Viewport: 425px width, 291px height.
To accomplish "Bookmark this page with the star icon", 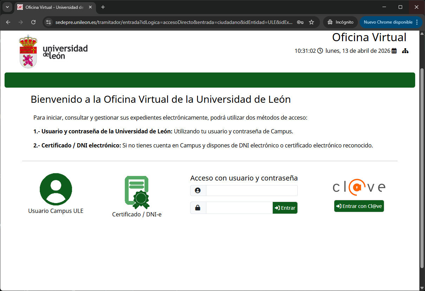I will pos(311,22).
